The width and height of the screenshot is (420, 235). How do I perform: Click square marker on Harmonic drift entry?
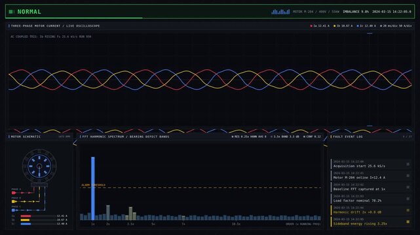pos(408,210)
